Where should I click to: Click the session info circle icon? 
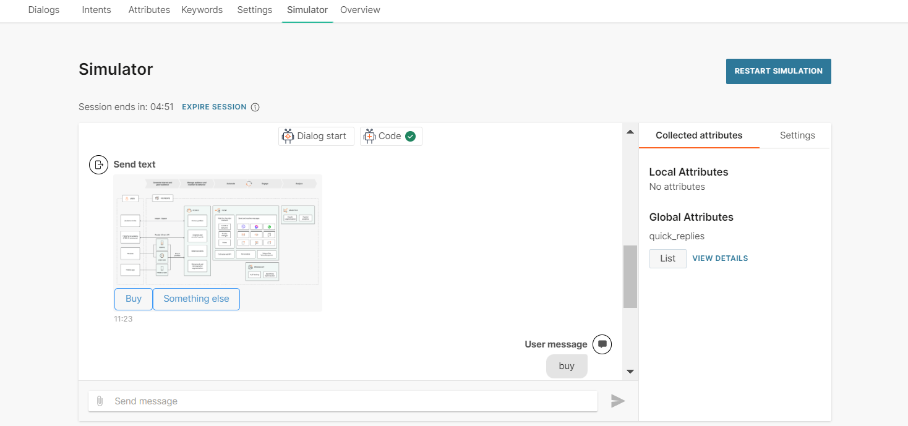click(x=255, y=107)
